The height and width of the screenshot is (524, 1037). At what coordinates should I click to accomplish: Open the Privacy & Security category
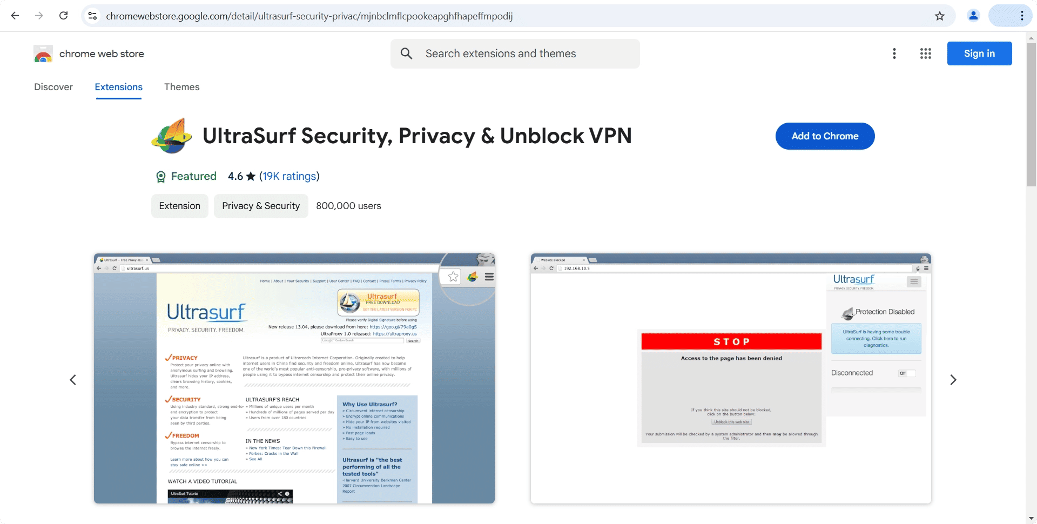pos(261,206)
